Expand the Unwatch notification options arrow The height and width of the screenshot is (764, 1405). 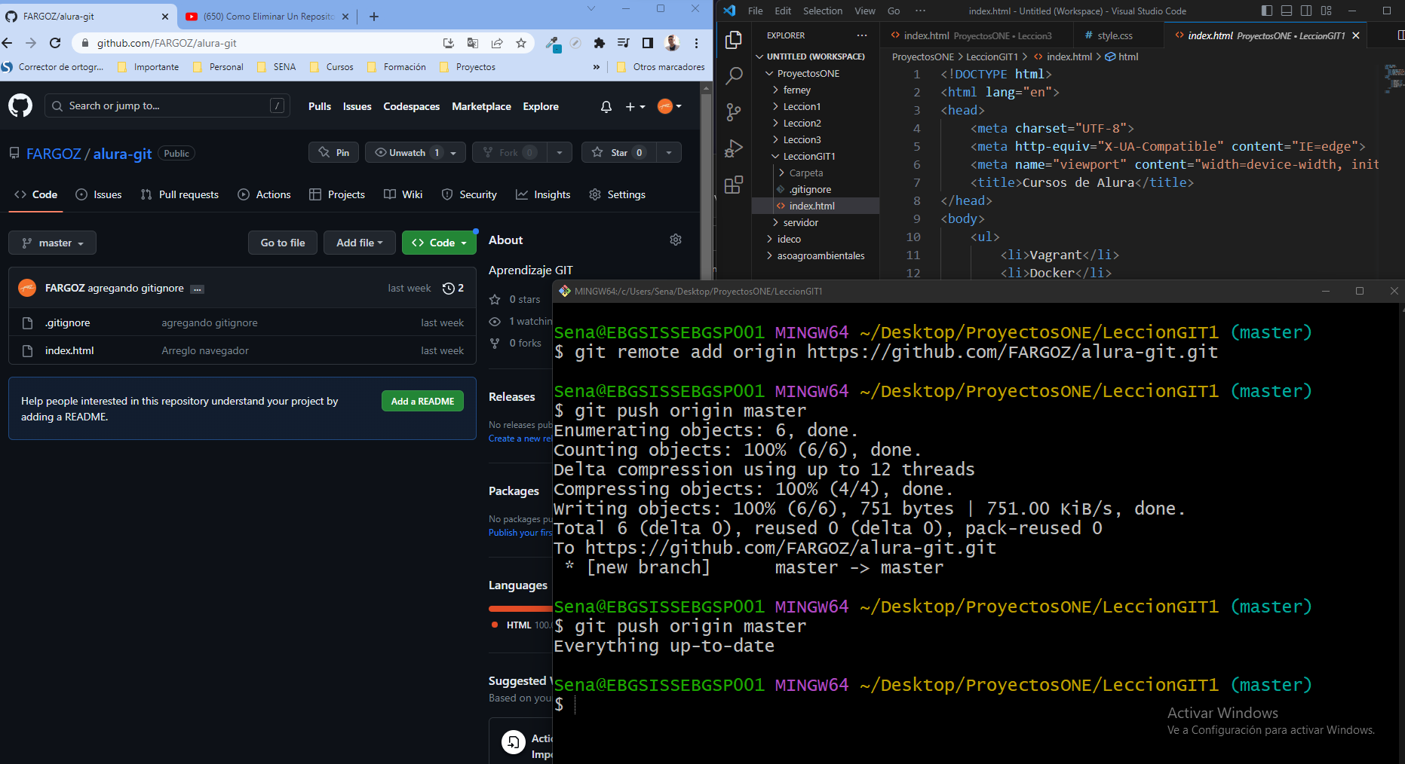[x=454, y=153]
